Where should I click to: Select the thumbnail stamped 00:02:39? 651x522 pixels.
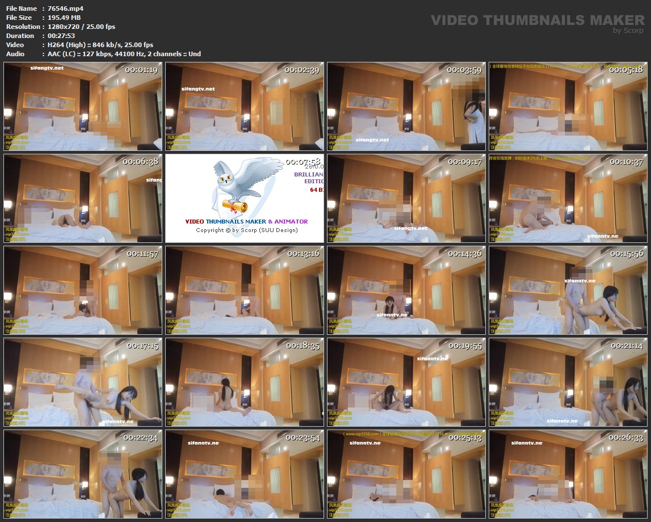point(245,106)
